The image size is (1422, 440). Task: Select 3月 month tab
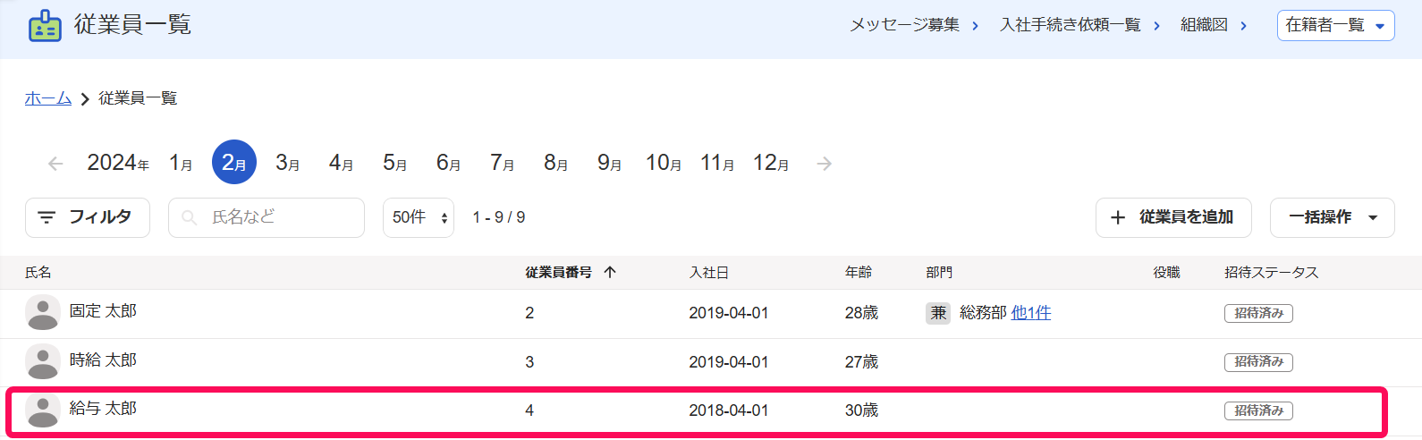pyautogui.click(x=288, y=163)
